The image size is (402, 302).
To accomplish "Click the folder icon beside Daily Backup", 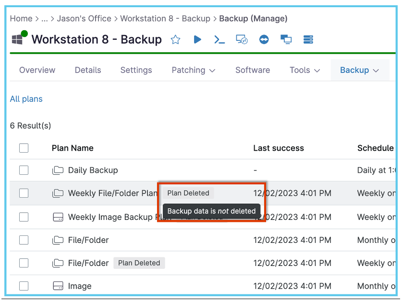I will [x=58, y=170].
